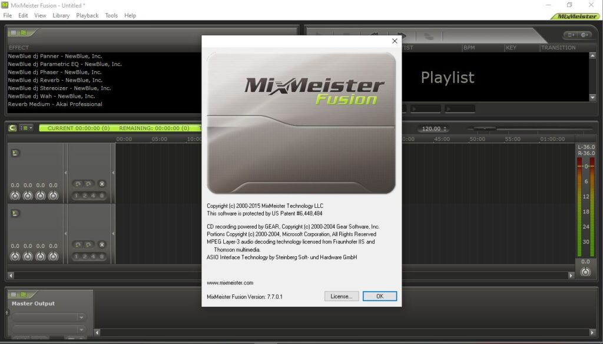
Task: Toggle beat length 1 on second track
Action: 76,257
